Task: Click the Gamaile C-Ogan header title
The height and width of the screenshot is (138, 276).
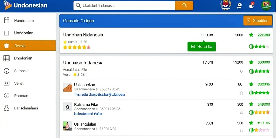Action: [78, 21]
